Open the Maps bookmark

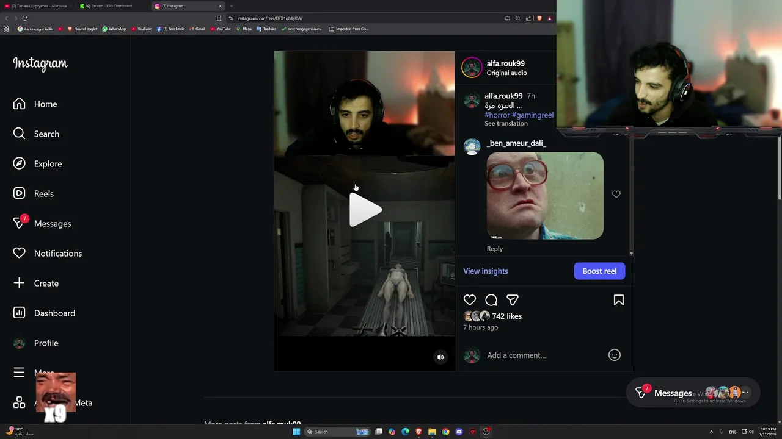[x=244, y=29]
